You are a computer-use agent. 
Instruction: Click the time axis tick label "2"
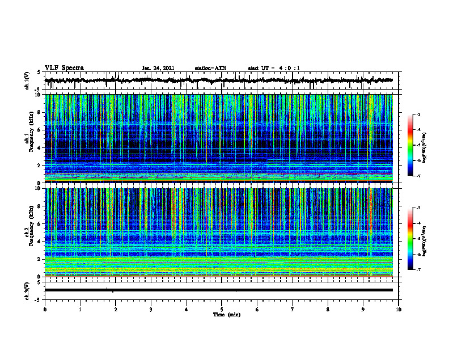(116, 310)
